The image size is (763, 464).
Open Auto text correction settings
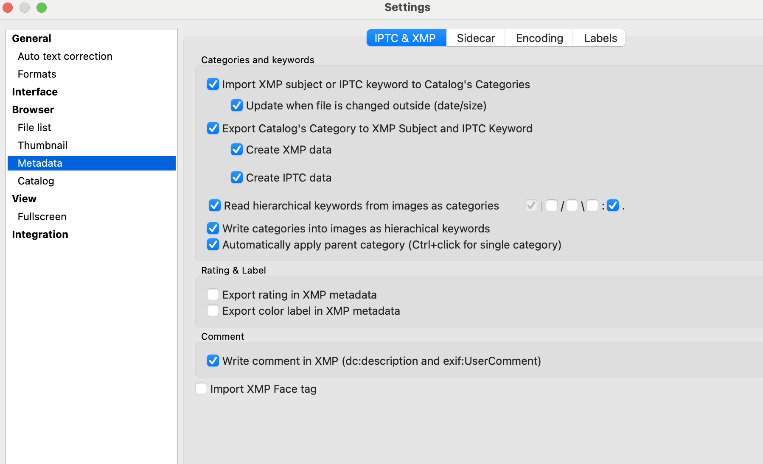65,56
